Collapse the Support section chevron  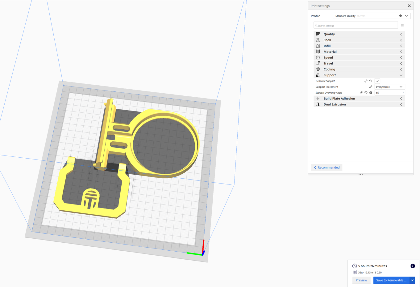tap(401, 75)
